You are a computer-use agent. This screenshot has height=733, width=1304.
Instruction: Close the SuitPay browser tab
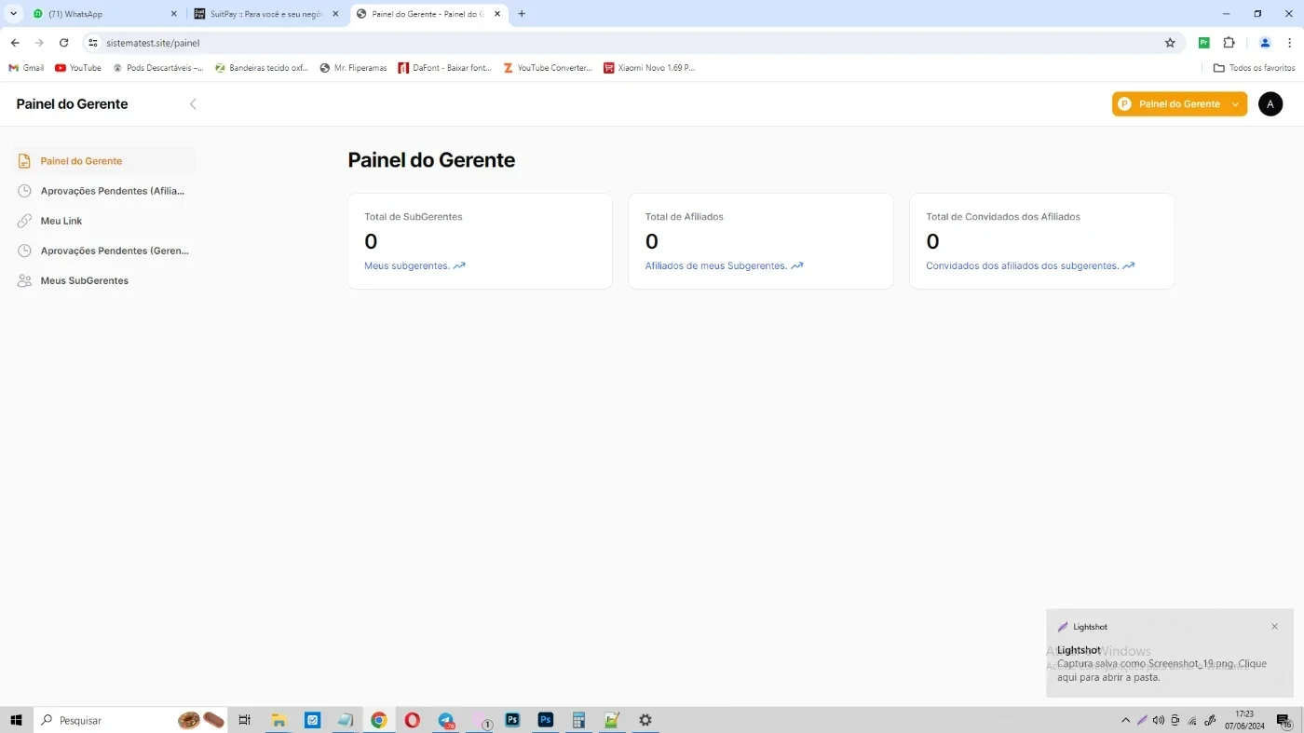335,14
